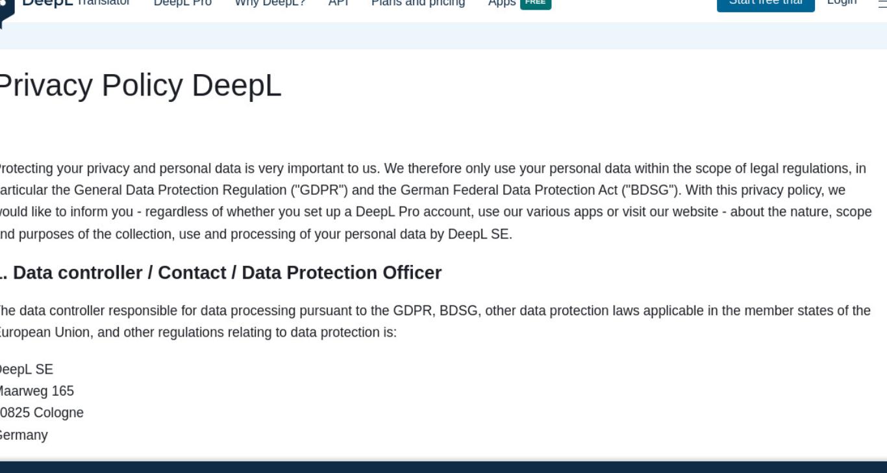
Task: Open the Why DeepL? menu item
Action: [270, 3]
